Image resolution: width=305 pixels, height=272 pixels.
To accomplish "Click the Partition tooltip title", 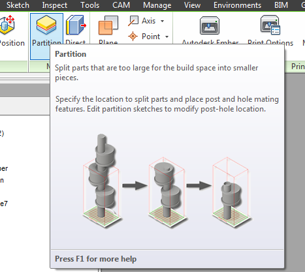I will pyautogui.click(x=71, y=54).
